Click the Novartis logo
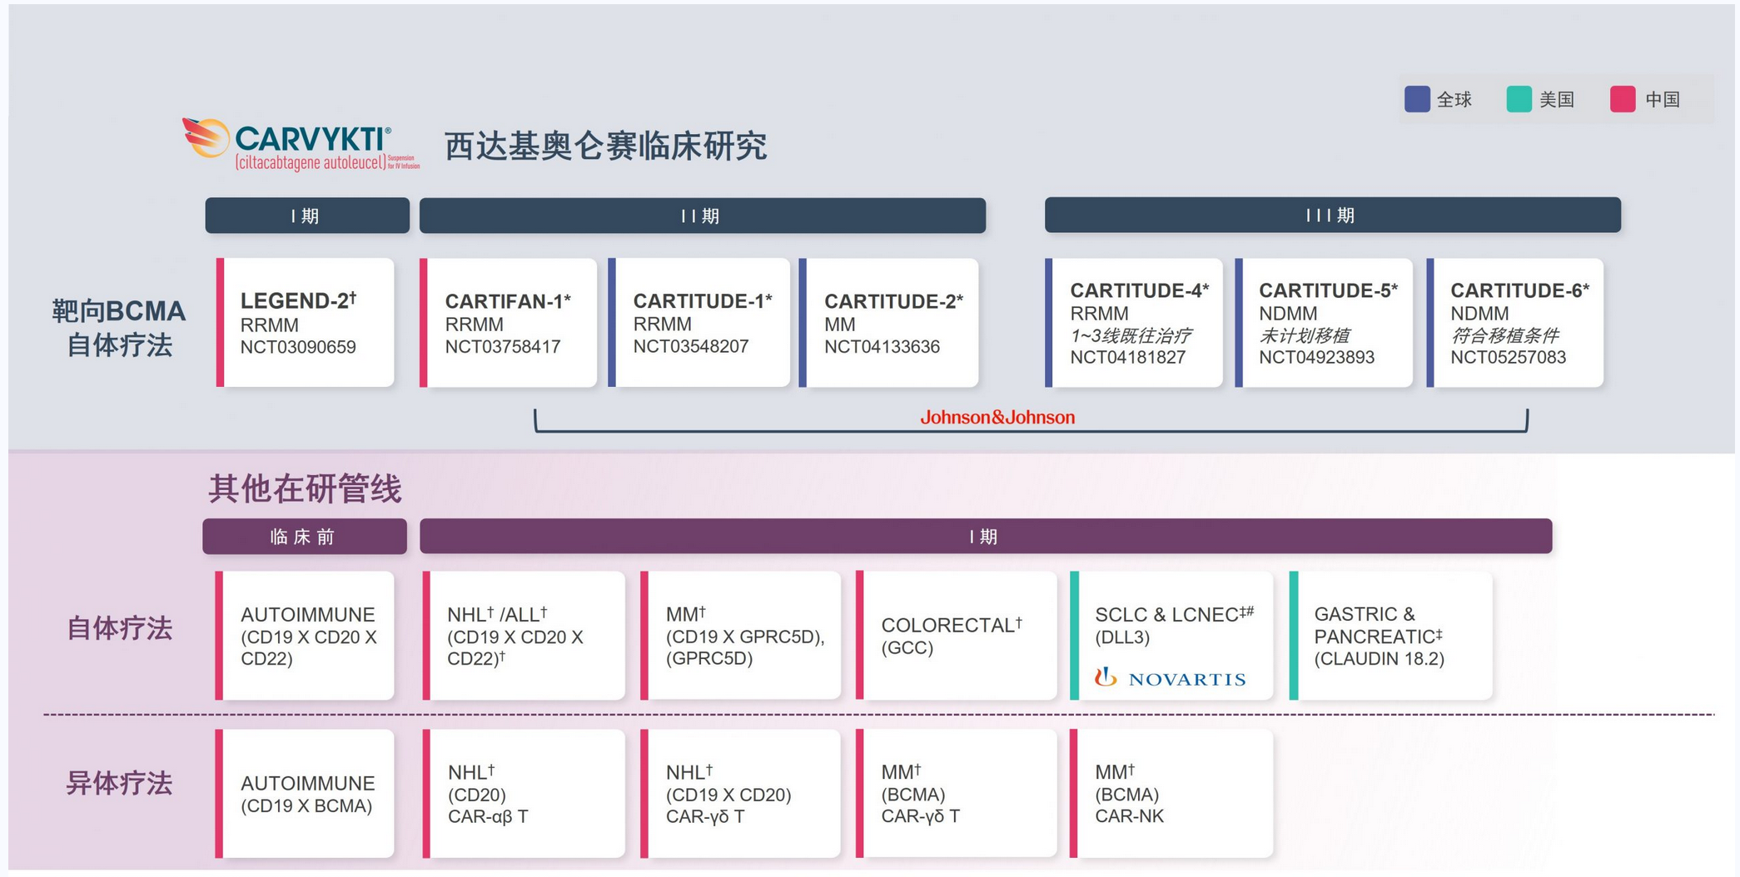This screenshot has height=877, width=1740. coord(1171,678)
